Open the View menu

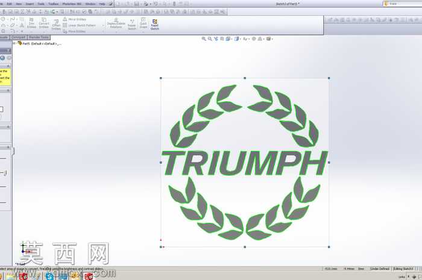point(19,4)
